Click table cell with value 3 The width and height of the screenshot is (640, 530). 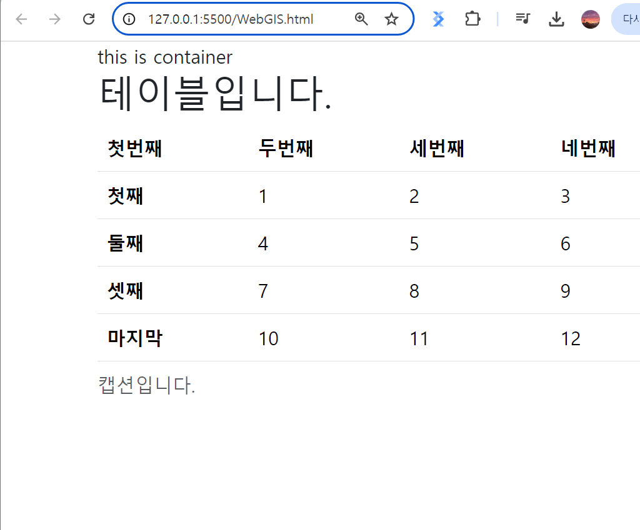click(x=565, y=196)
